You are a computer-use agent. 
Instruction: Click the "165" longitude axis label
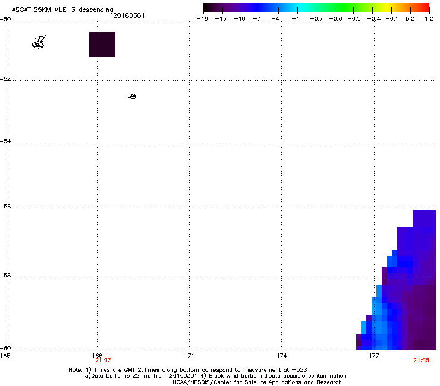[5, 356]
